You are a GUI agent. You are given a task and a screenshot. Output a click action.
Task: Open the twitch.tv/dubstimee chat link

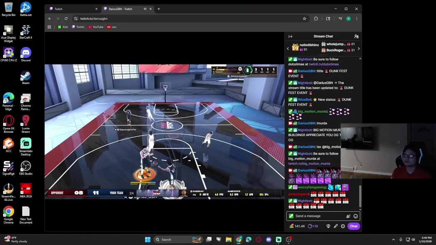pos(324,64)
